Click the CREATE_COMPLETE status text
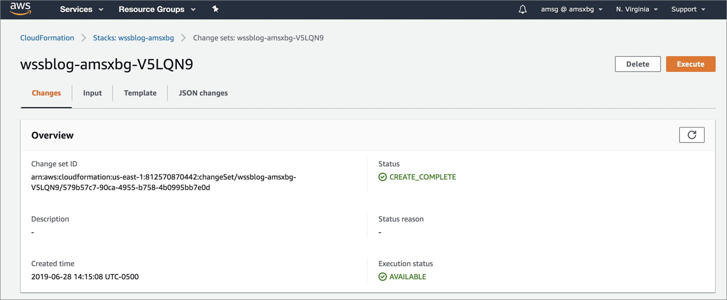 [423, 177]
